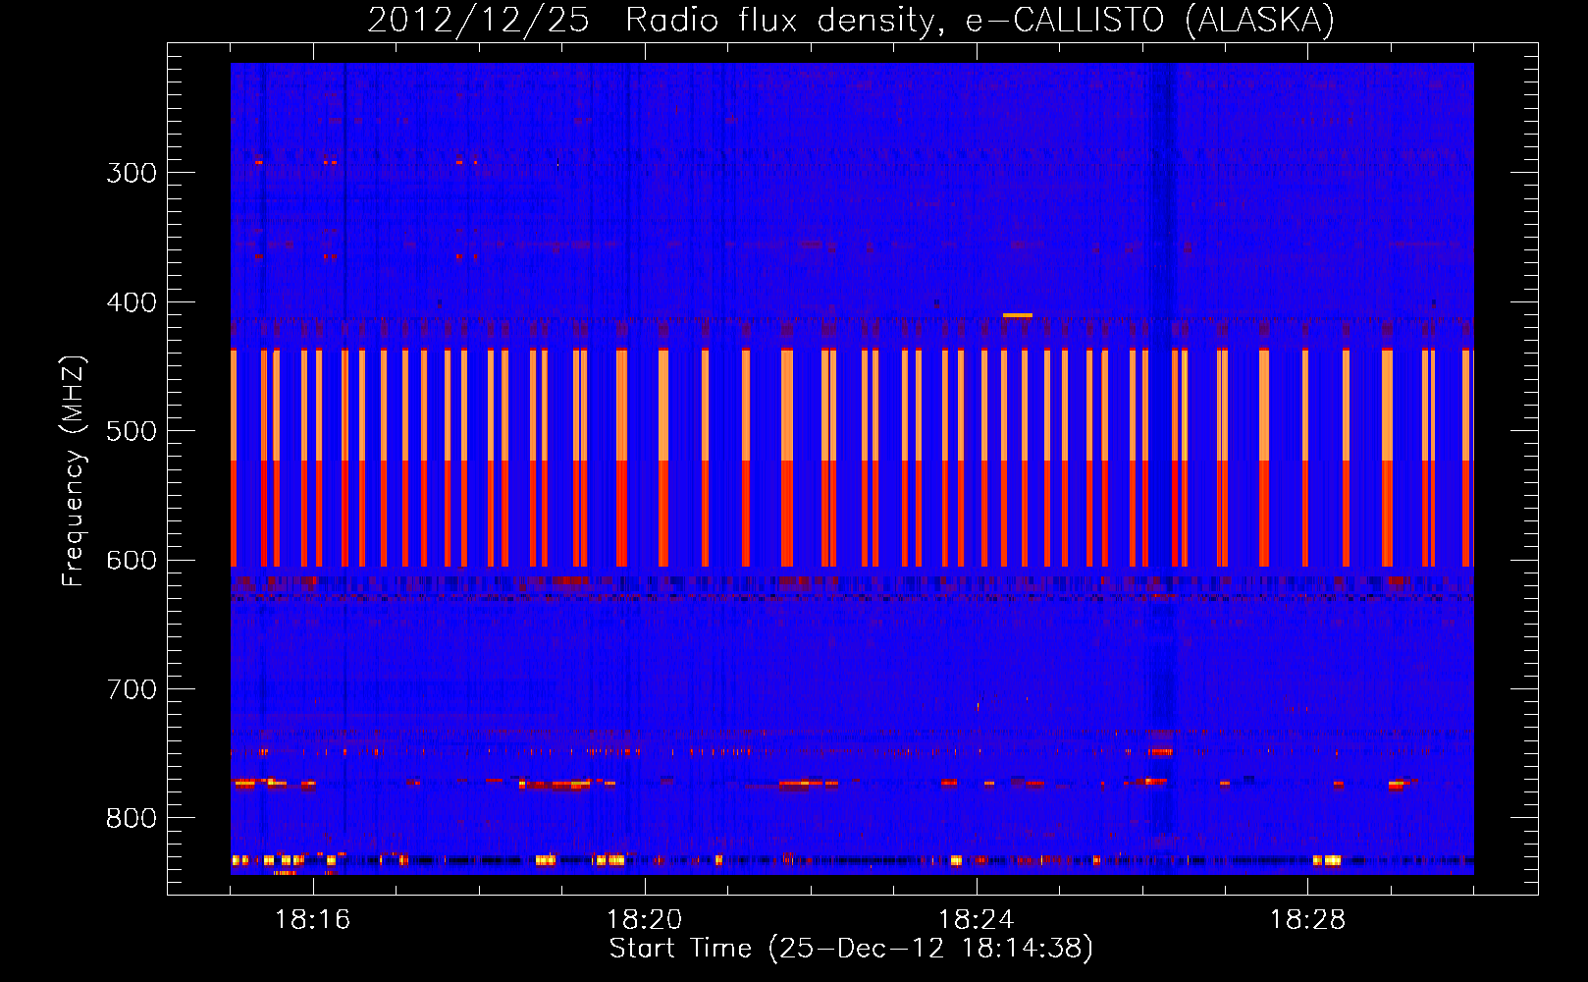
Task: Click the 600 frequency tick label
Action: 132,561
